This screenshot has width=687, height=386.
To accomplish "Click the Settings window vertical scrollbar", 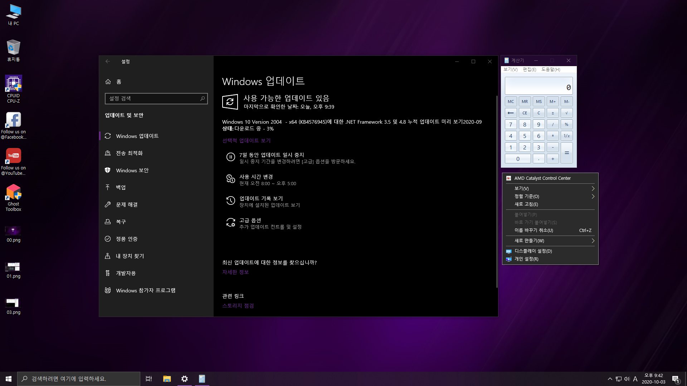I will [x=497, y=191].
